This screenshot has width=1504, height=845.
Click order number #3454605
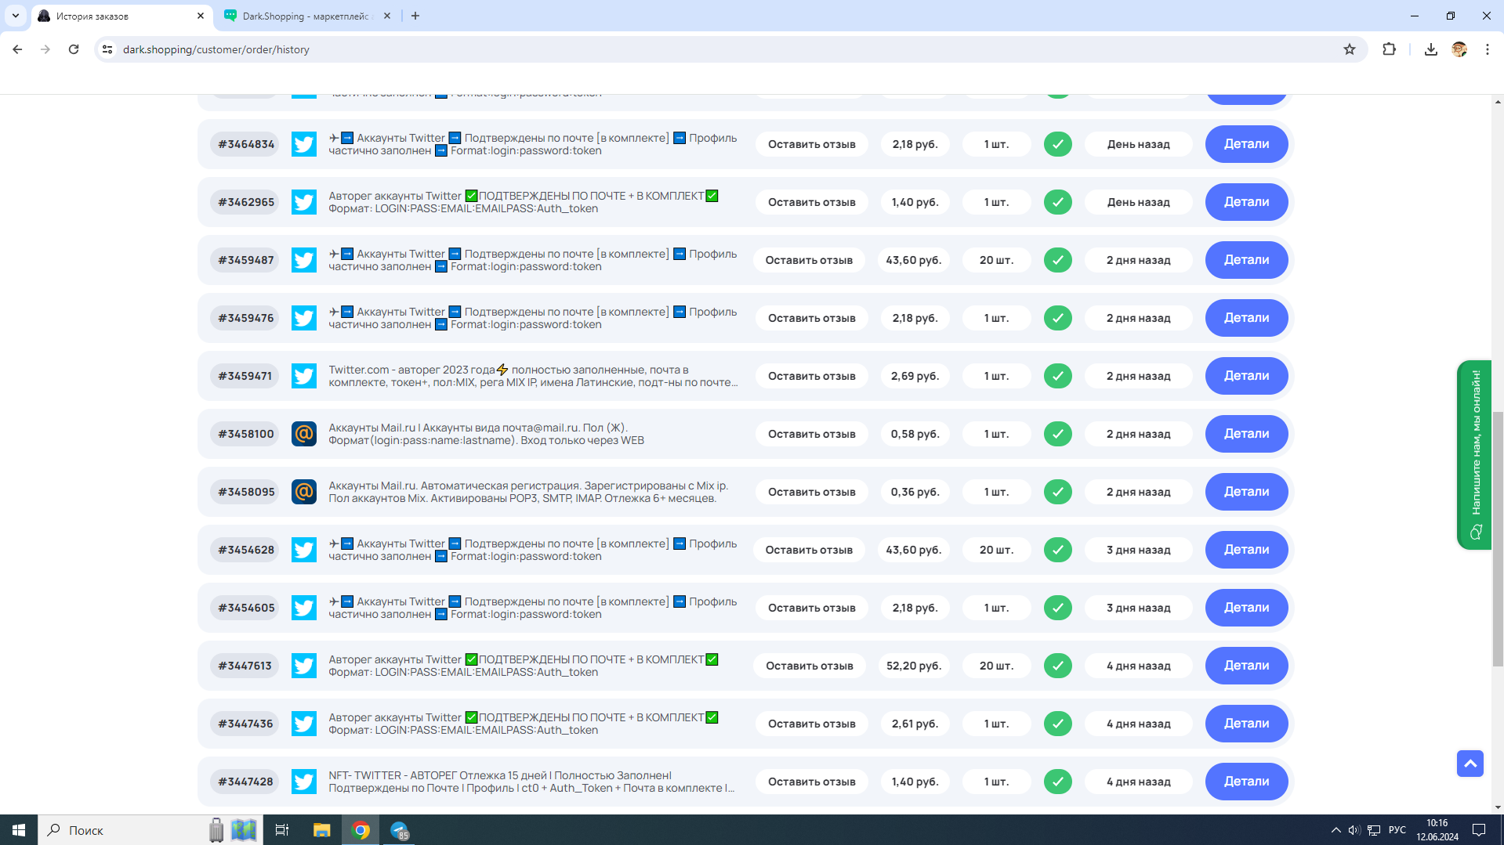(x=246, y=608)
